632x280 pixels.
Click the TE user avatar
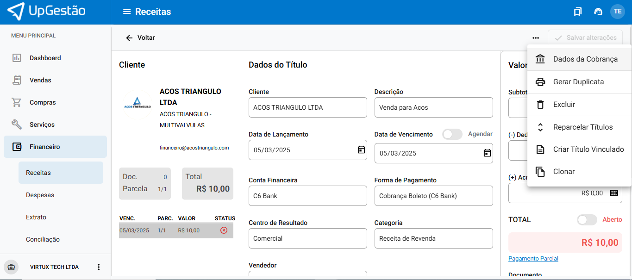click(x=618, y=12)
